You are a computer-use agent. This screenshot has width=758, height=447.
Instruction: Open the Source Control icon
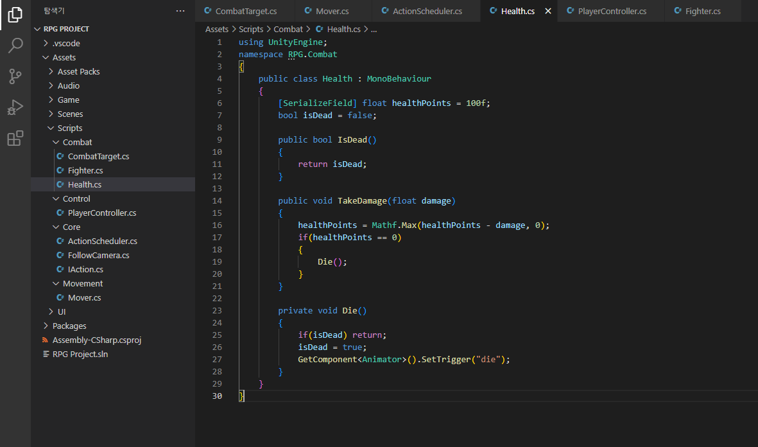click(15, 76)
